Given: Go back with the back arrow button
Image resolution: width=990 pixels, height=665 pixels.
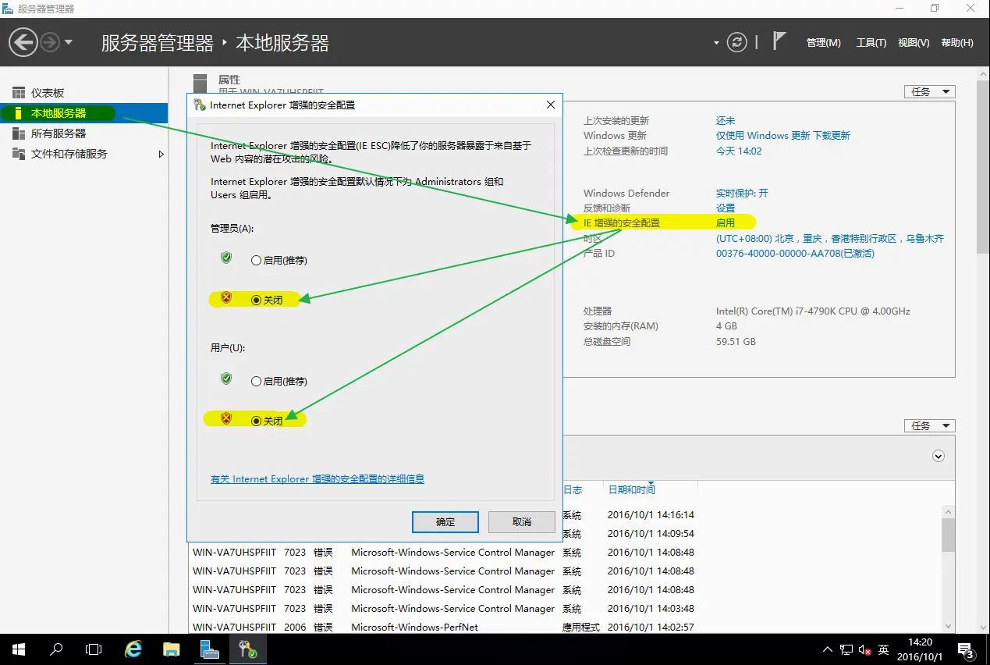Looking at the screenshot, I should tap(23, 42).
